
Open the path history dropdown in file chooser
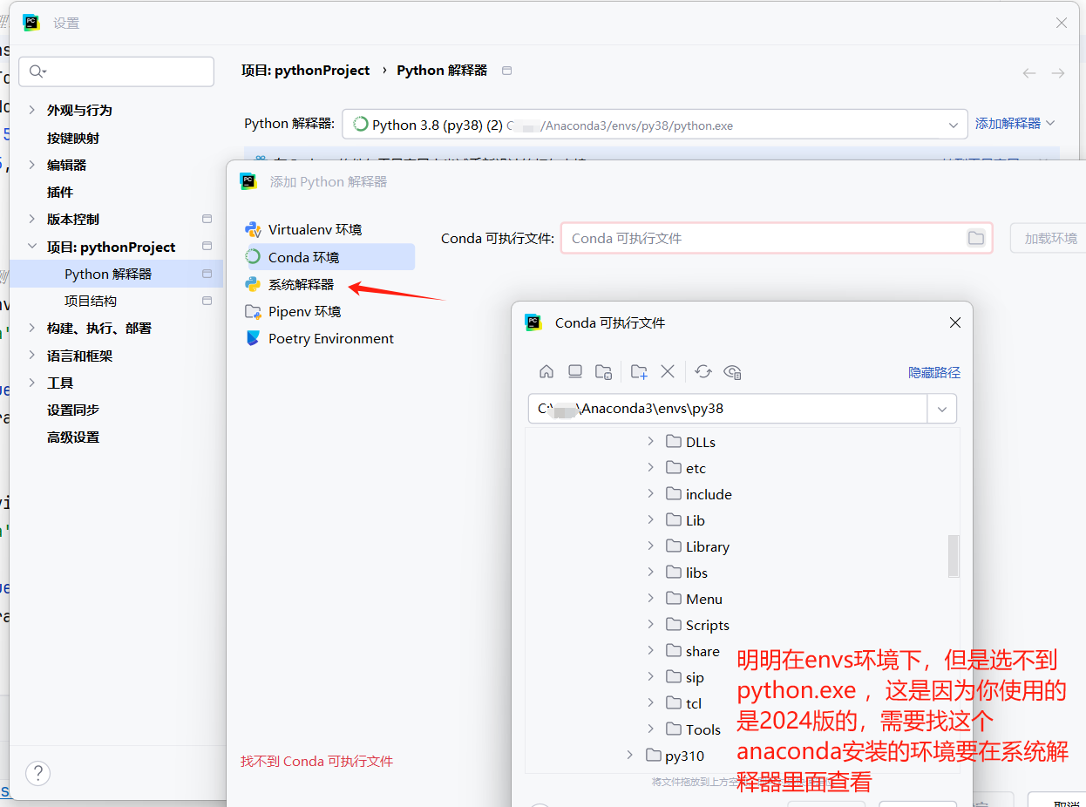[942, 409]
